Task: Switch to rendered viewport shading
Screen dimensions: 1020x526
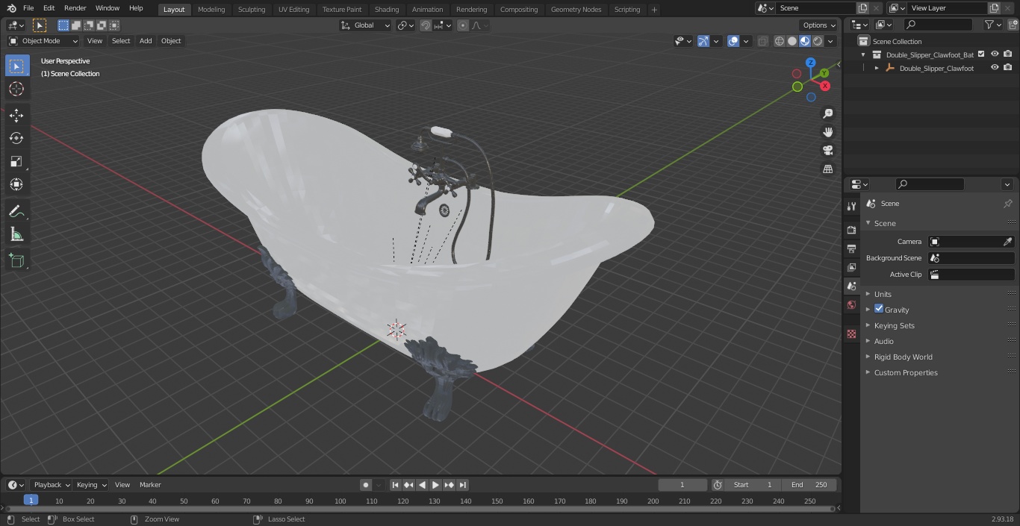Action: pos(818,41)
